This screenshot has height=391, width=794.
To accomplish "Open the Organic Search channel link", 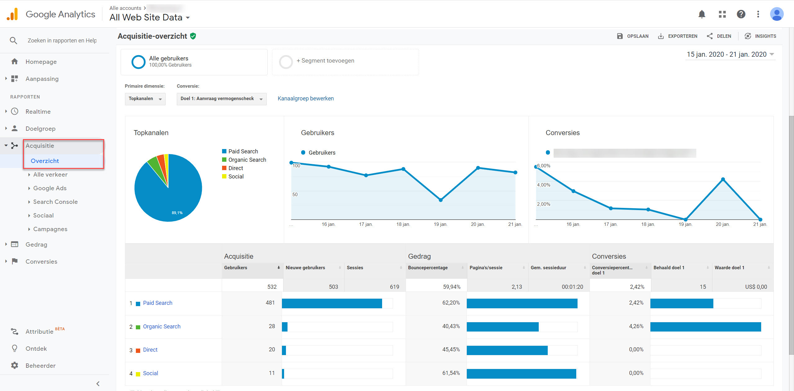I will click(162, 327).
